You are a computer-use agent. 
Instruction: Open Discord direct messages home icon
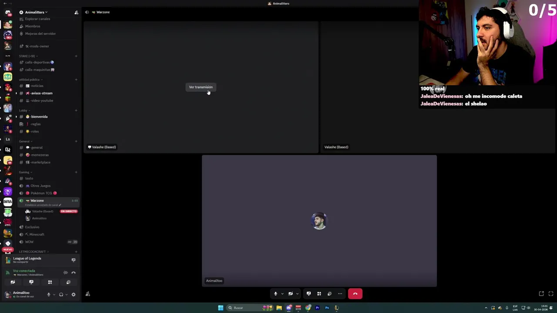pyautogui.click(x=7, y=13)
